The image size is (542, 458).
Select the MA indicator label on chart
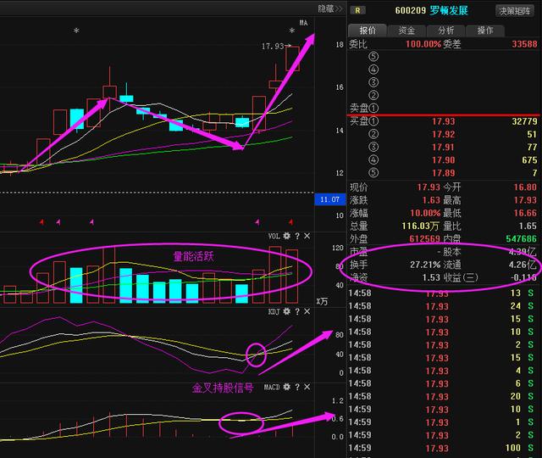[302, 23]
